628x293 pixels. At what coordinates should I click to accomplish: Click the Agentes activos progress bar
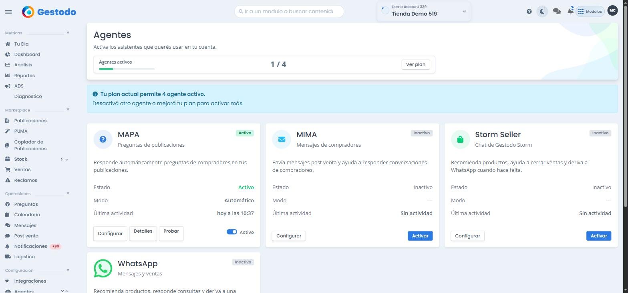pos(127,69)
